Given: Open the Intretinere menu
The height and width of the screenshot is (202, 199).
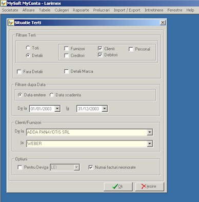Looking at the screenshot, I should tap(154, 10).
